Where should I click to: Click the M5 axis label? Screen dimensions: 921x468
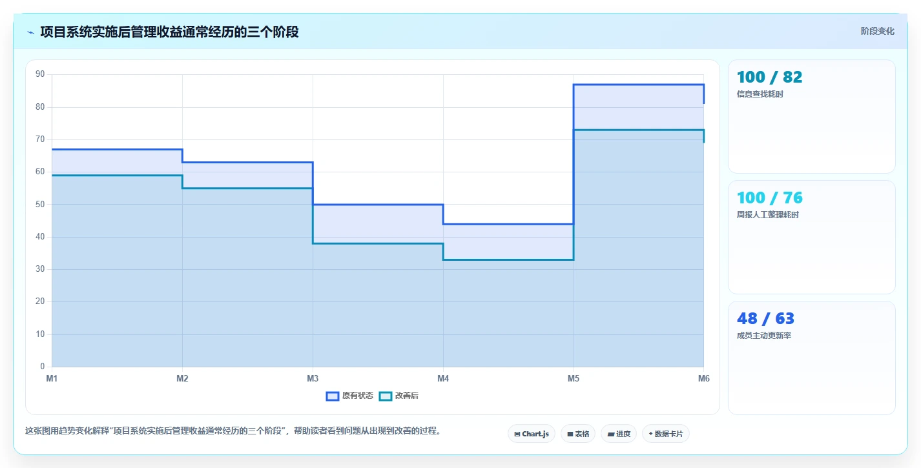click(574, 378)
